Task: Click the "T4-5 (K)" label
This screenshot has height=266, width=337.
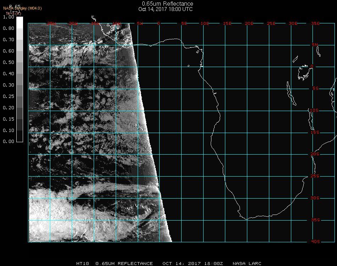Action: coord(13,13)
